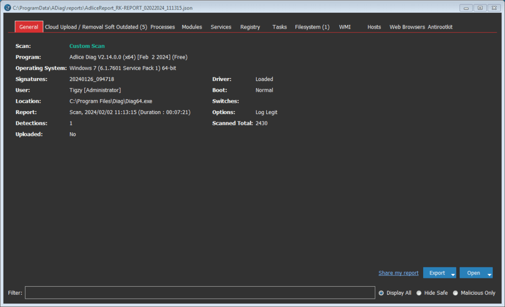
Task: Click the Custom Scan text
Action: [87, 46]
